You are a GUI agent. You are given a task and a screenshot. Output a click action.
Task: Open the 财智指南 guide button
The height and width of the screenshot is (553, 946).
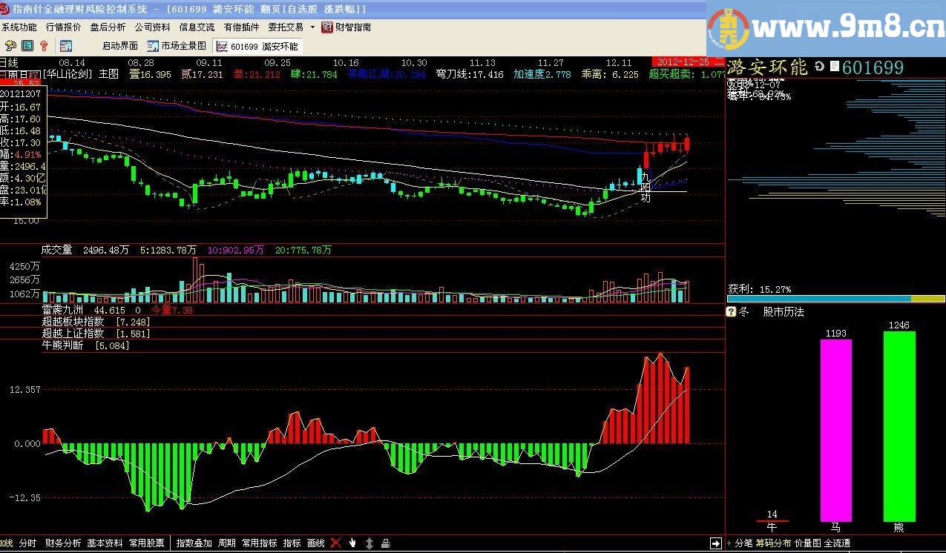point(346,27)
